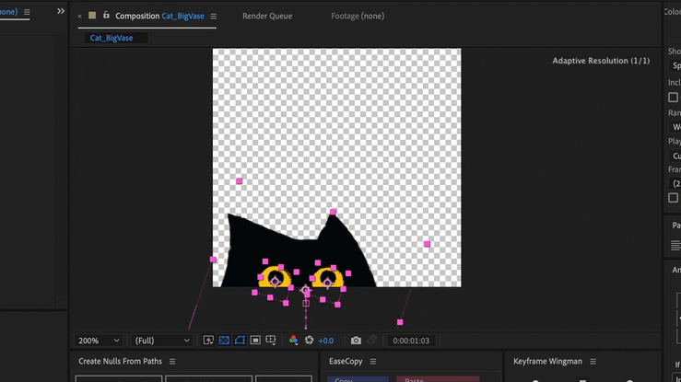Click the double-chevron panel overflow icon
Screen dimensions: 681x382
pyautogui.click(x=61, y=12)
